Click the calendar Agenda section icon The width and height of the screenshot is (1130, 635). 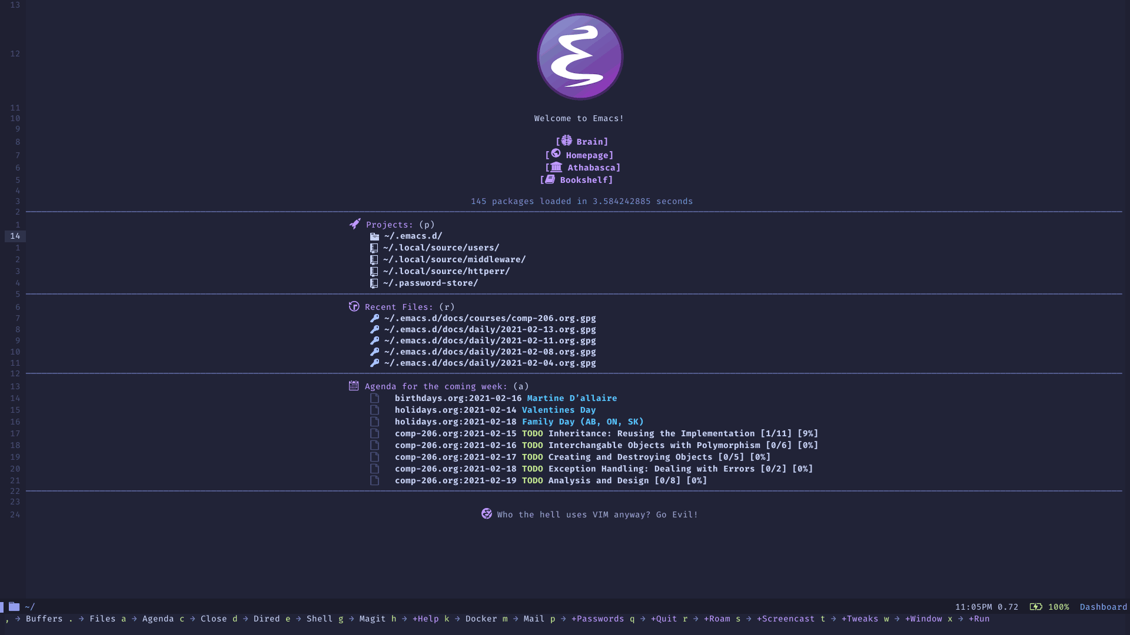pos(353,386)
